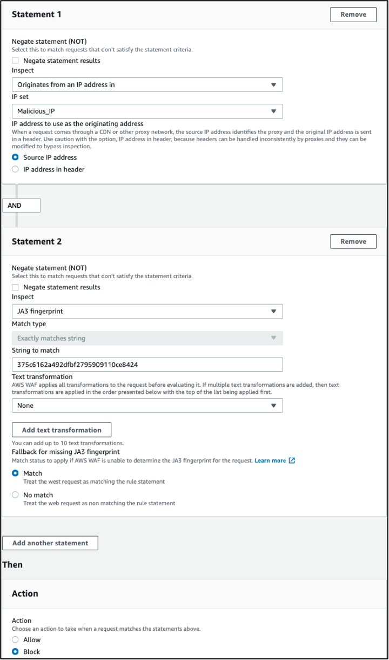Image resolution: width=389 pixels, height=660 pixels.
Task: Select the Allow action
Action: [15, 639]
